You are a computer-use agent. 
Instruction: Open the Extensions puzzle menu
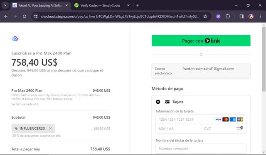pyautogui.click(x=228, y=17)
